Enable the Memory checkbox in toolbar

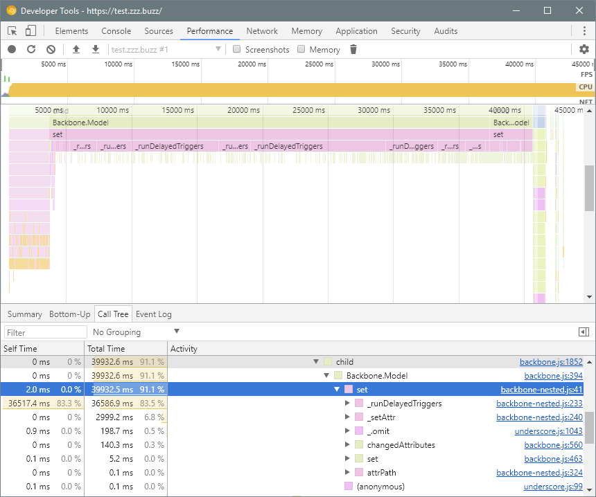point(301,49)
